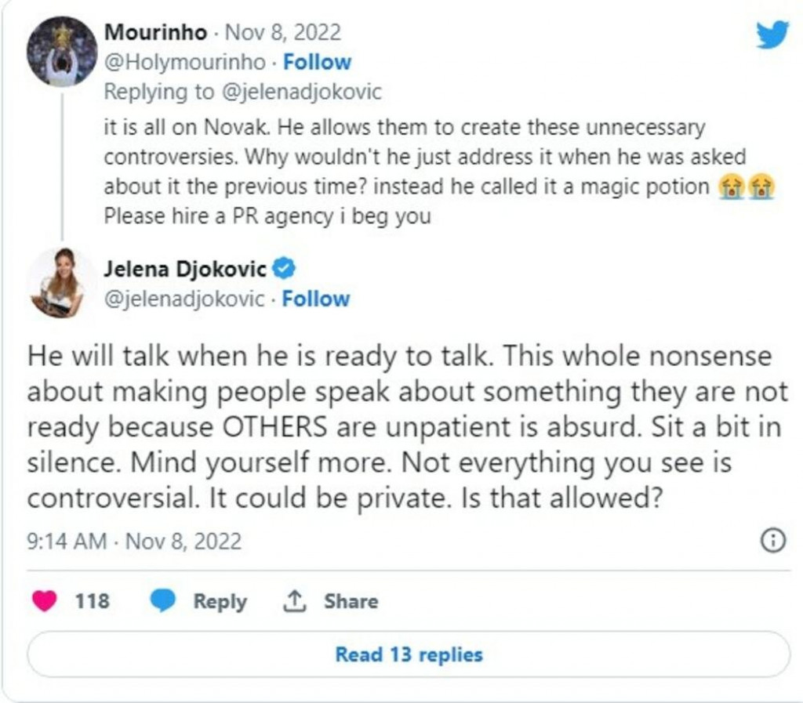The height and width of the screenshot is (703, 803).
Task: Click the Read 13 replies button
Action: pyautogui.click(x=409, y=654)
